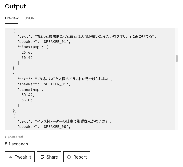Click the Share button's copy icon
Image resolution: width=183 pixels, height=167 pixels.
[x=42, y=157]
